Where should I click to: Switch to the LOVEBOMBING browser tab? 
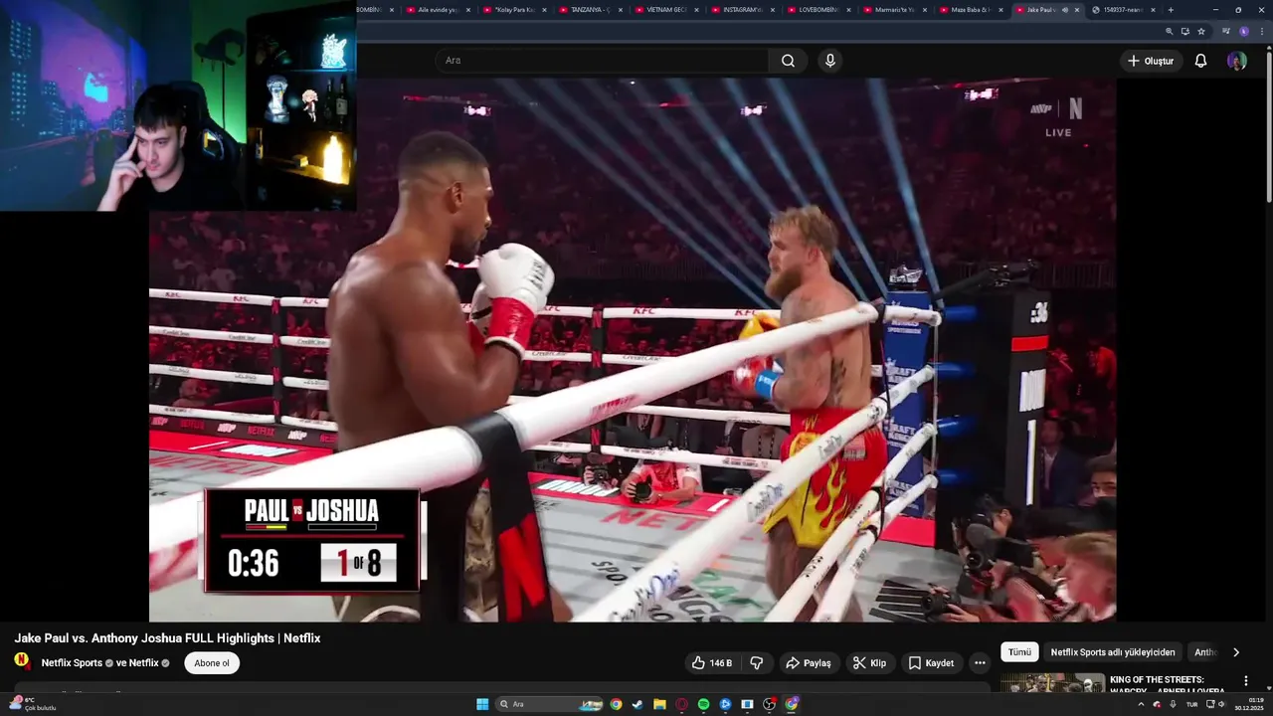point(819,10)
